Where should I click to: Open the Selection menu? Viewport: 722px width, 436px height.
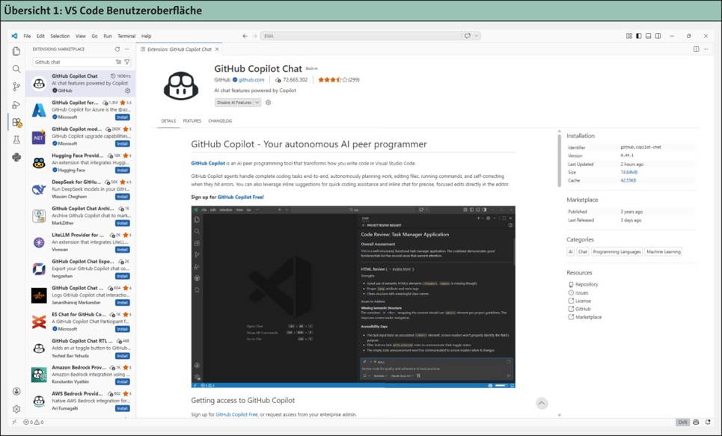point(60,36)
